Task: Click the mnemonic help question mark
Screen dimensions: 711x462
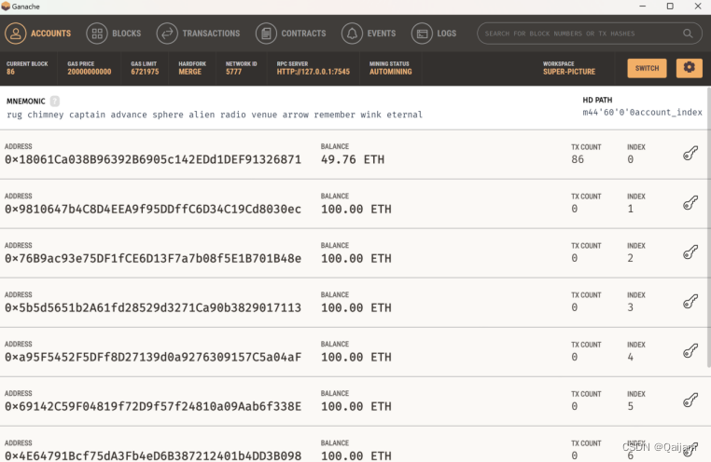Action: (x=55, y=101)
